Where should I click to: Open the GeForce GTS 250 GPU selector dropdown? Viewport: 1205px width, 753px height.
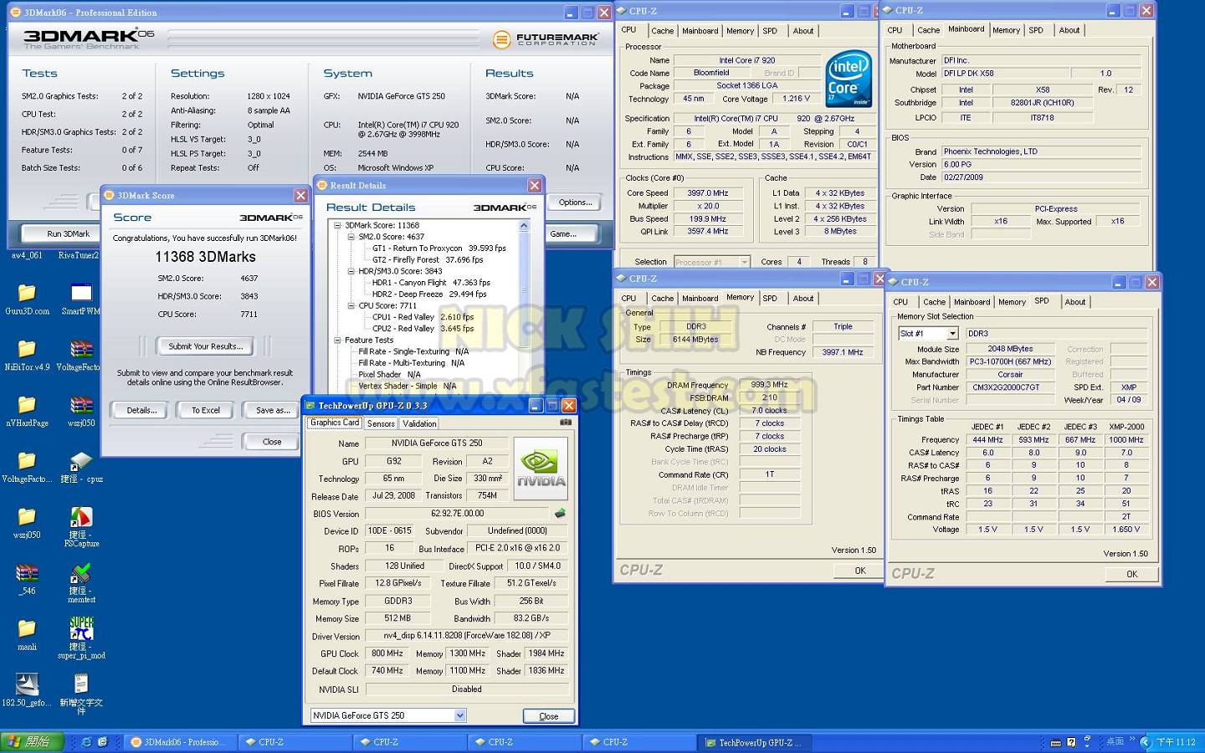point(460,715)
